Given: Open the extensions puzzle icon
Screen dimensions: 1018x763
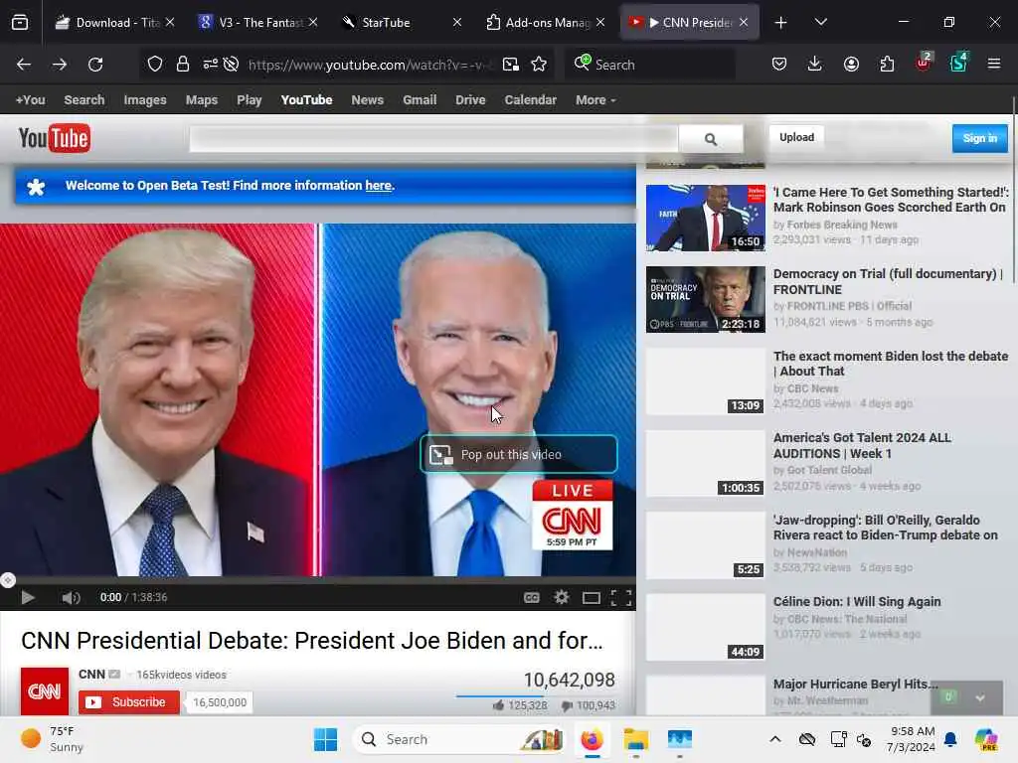Looking at the screenshot, I should tap(887, 64).
